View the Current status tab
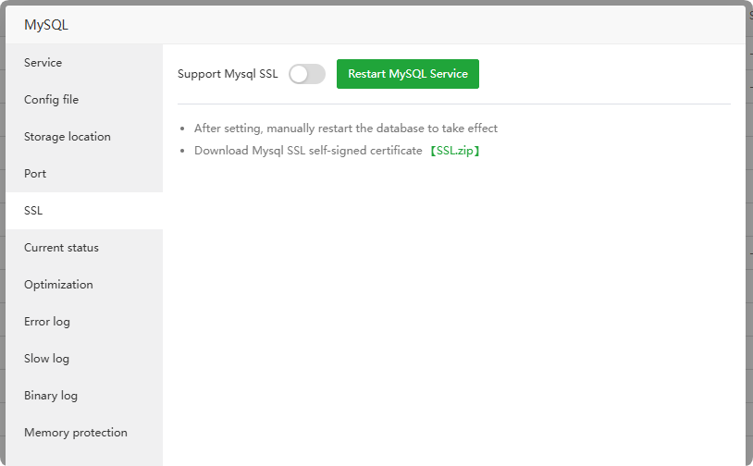 [61, 248]
